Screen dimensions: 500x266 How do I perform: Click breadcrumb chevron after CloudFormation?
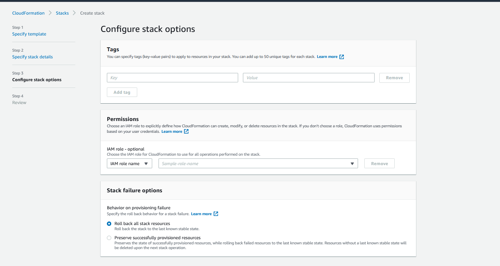pyautogui.click(x=50, y=13)
